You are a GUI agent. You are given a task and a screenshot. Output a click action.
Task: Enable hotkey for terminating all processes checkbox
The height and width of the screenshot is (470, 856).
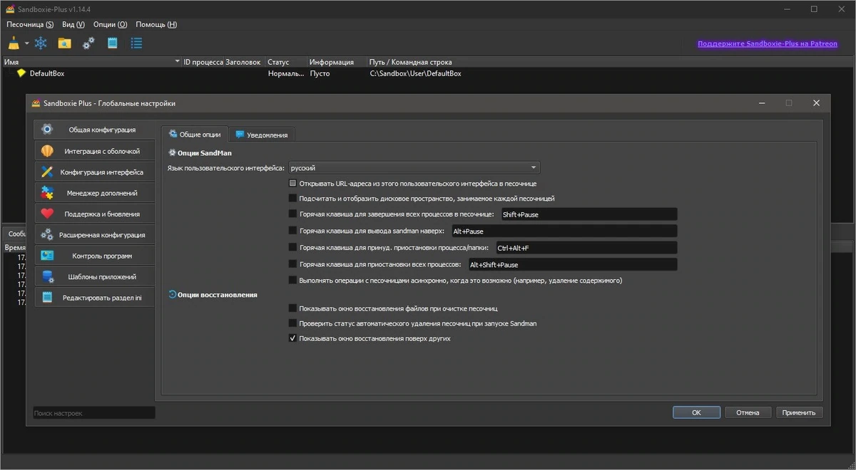tap(292, 214)
